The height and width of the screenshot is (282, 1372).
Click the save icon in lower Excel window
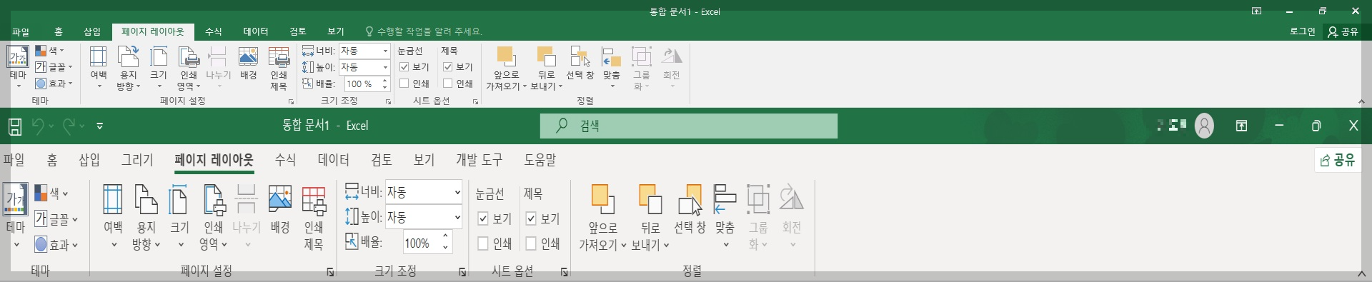(15, 126)
